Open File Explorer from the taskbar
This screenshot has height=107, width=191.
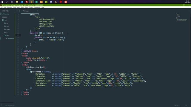17,2
